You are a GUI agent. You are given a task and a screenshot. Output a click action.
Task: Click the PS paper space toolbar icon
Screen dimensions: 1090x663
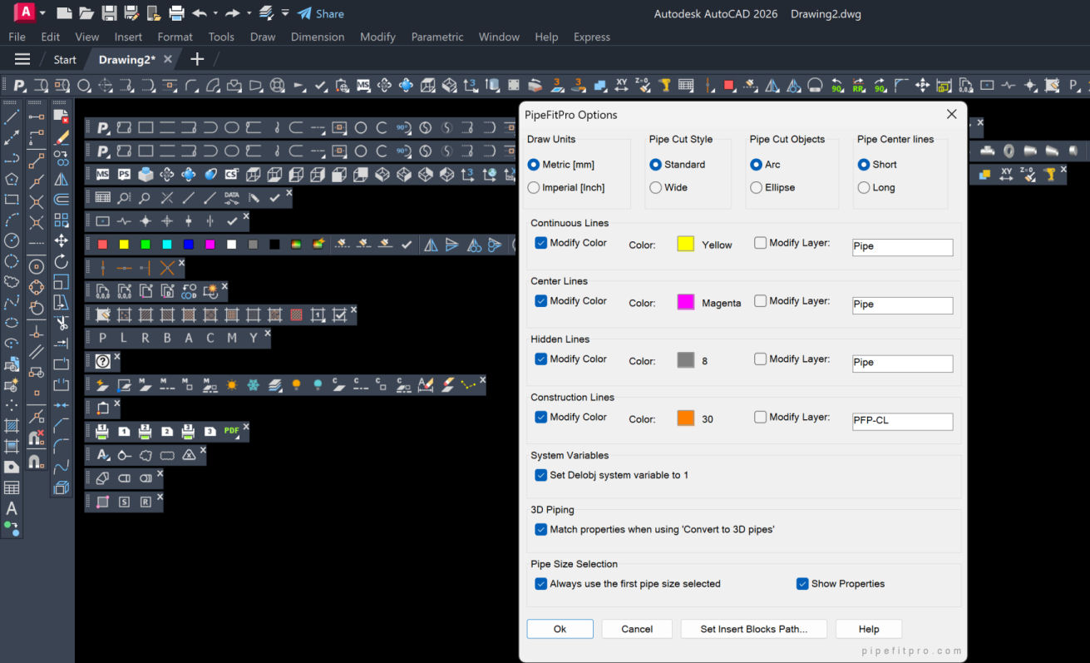pos(124,175)
